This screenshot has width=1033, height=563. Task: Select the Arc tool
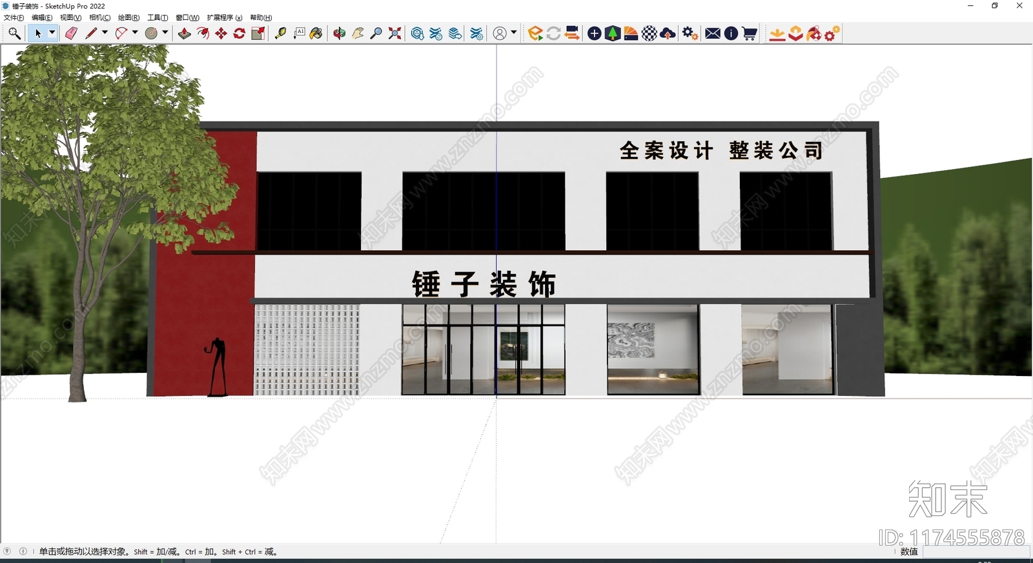pyautogui.click(x=121, y=34)
